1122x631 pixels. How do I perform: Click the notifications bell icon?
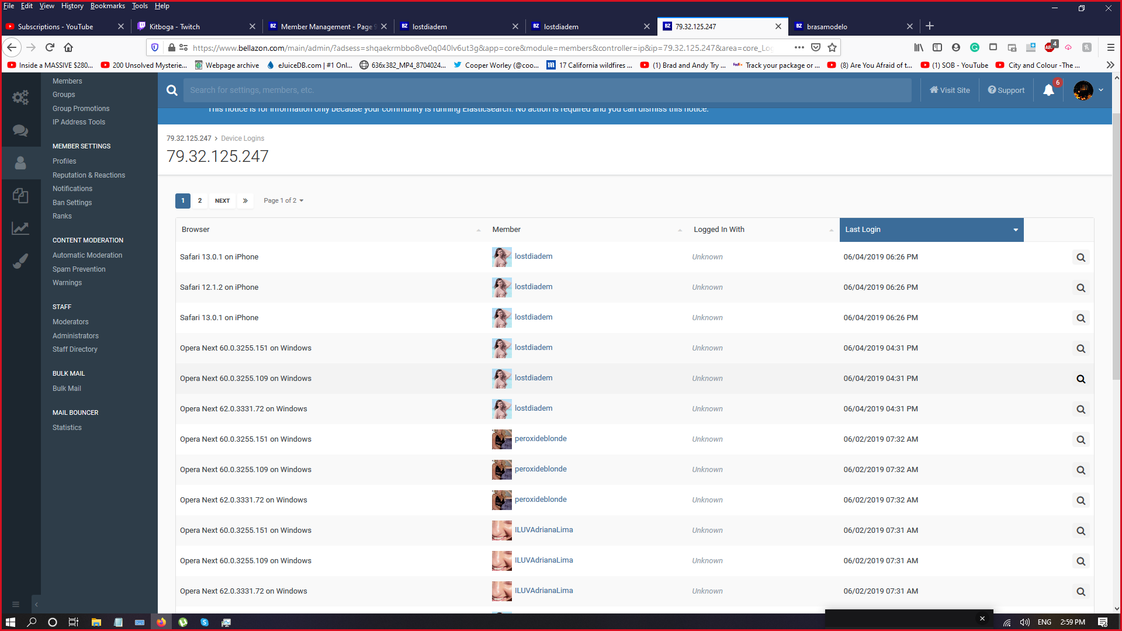pos(1048,90)
